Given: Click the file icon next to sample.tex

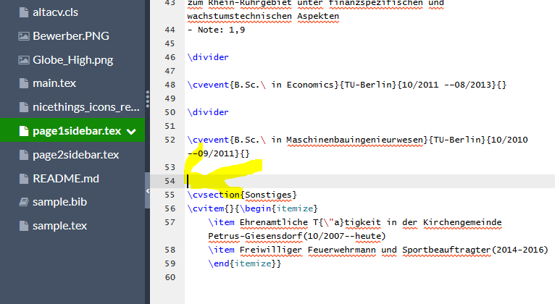Looking at the screenshot, I should pos(23,226).
